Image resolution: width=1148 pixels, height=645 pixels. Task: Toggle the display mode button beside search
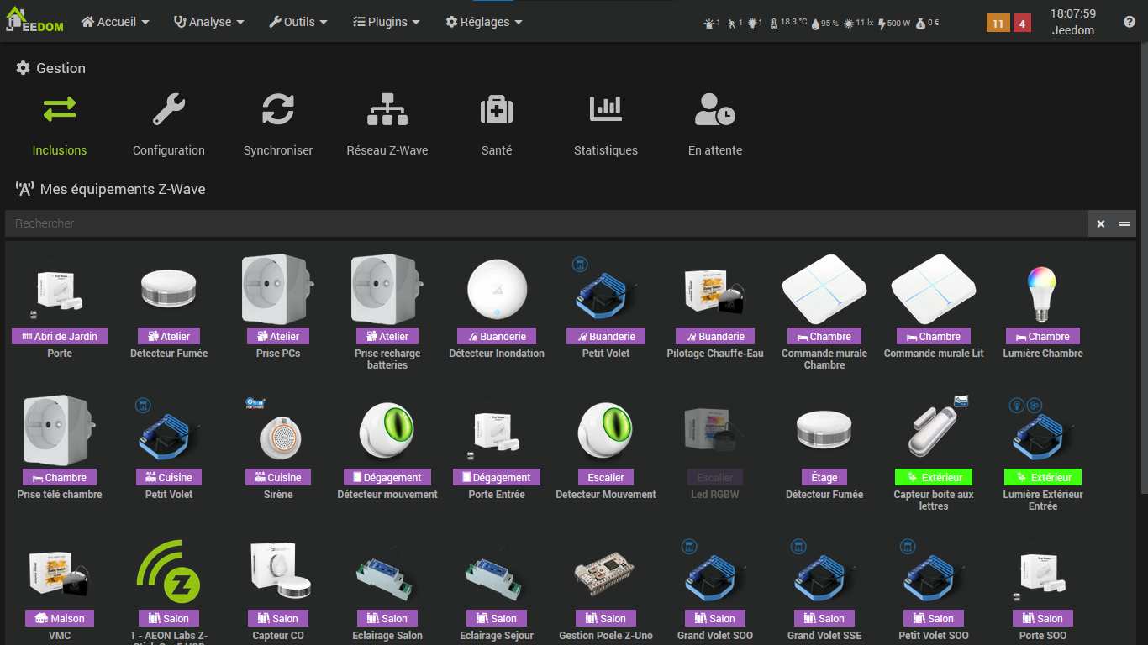coord(1124,223)
